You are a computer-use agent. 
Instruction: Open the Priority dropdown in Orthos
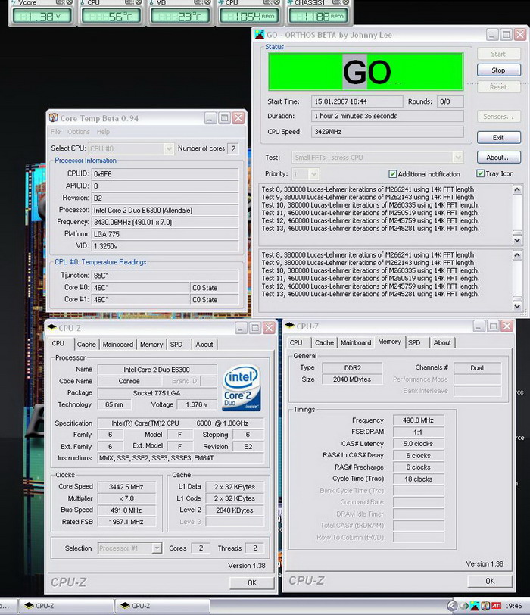(x=313, y=173)
